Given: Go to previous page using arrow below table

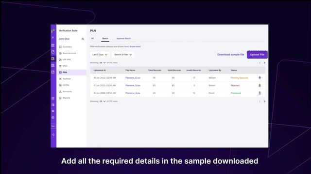Looking at the screenshot, I should click(x=259, y=101).
